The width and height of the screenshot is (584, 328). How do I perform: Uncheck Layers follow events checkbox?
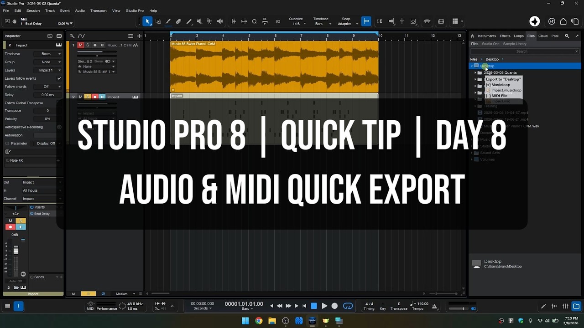[x=59, y=78]
